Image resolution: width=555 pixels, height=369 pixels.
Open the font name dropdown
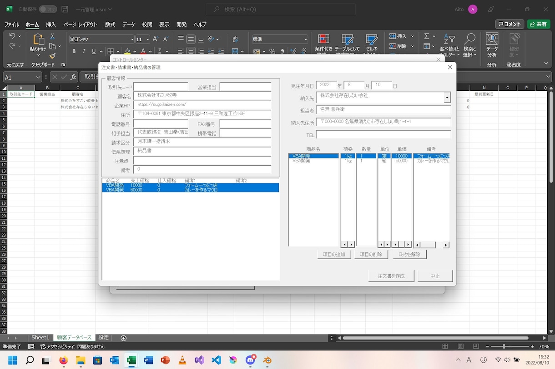132,39
